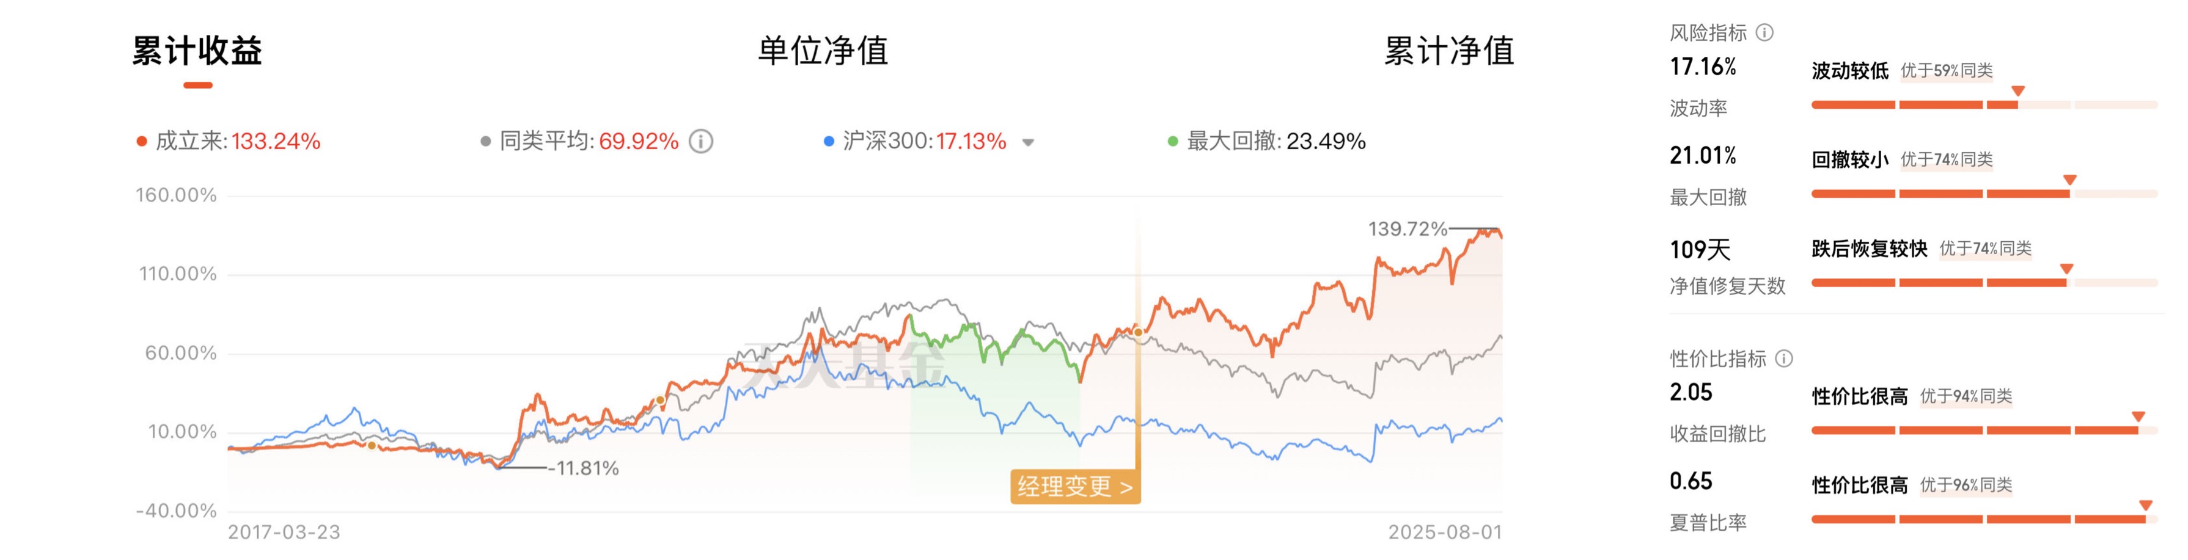
Task: Click the 139.72% peak value marker
Action: click(x=1408, y=229)
